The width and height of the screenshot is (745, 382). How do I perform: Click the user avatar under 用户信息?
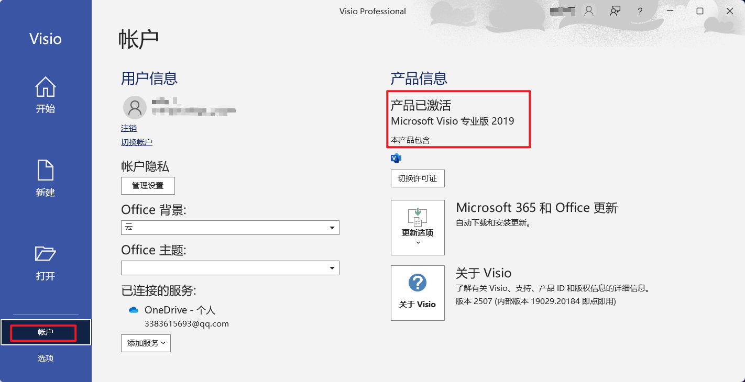pos(135,107)
